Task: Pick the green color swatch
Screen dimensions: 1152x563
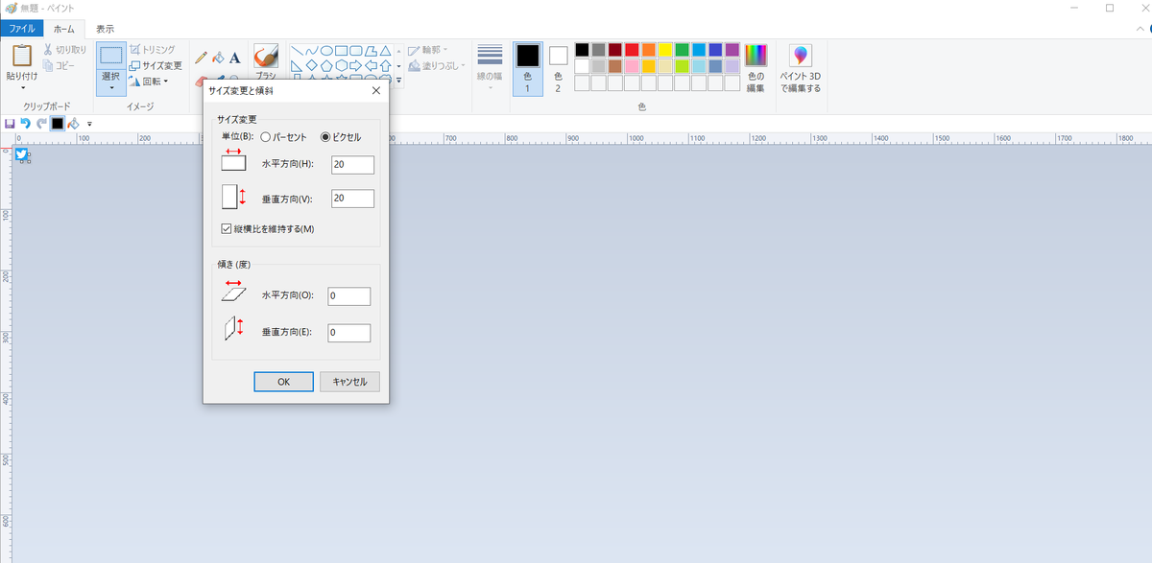Action: click(x=682, y=50)
